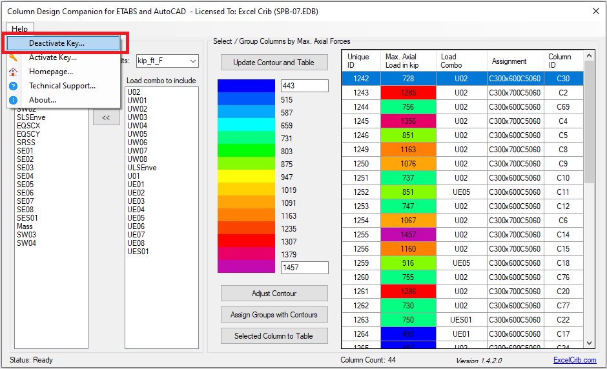This screenshot has width=607, height=369.
Task: Pick the magenta contour color swatch
Action: [x=246, y=267]
